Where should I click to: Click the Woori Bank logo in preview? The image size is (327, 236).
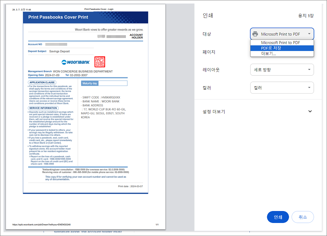click(x=76, y=62)
